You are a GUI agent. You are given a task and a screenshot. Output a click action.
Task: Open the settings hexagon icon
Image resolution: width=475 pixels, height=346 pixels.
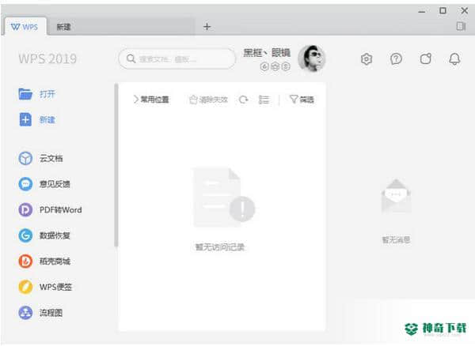pyautogui.click(x=367, y=59)
